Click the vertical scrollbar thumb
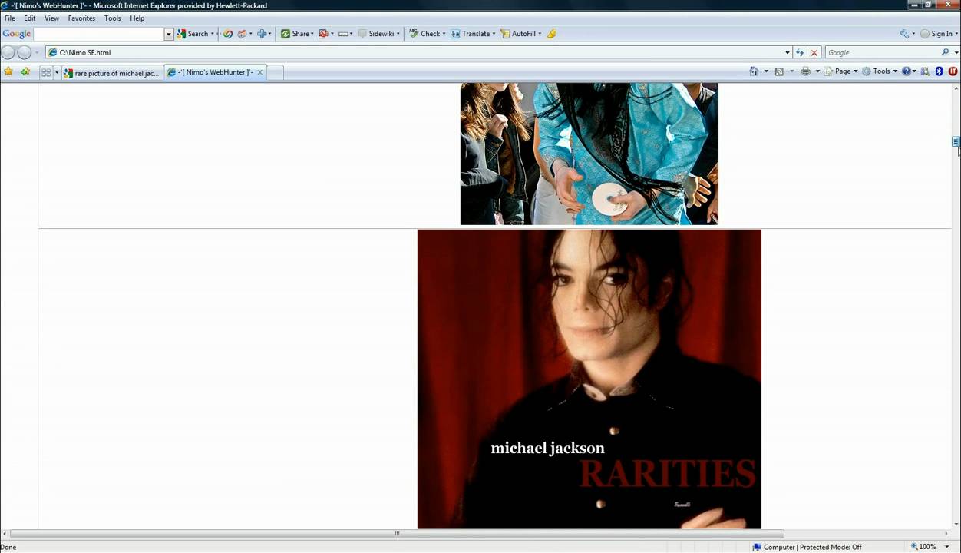The height and width of the screenshot is (553, 961). click(x=956, y=142)
